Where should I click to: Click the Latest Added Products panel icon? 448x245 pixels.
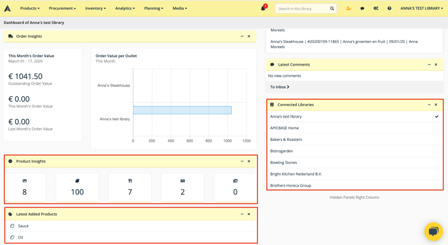(x=10, y=214)
